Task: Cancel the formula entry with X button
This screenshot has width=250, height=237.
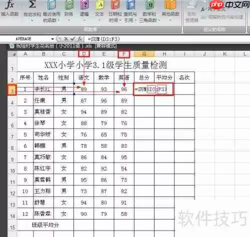Action: coord(66,39)
